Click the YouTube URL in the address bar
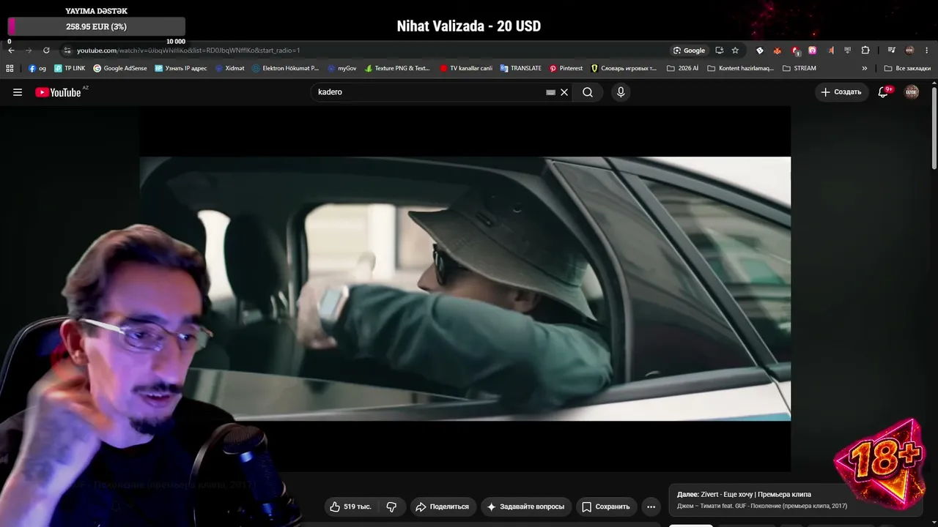This screenshot has height=527, width=938. coord(188,51)
